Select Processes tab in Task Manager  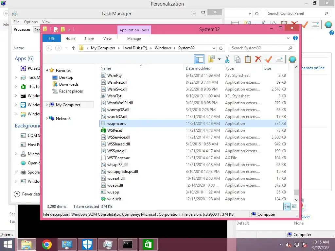pyautogui.click(x=22, y=29)
